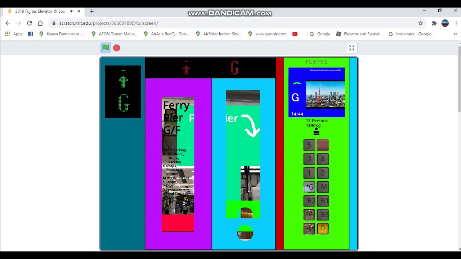Screen dimensions: 461x259
Task: Open the Google bookmark
Action: pos(320,34)
